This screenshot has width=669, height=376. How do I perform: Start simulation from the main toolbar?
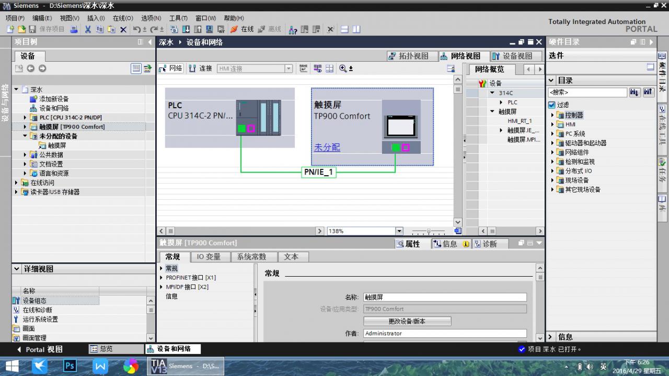click(x=210, y=29)
